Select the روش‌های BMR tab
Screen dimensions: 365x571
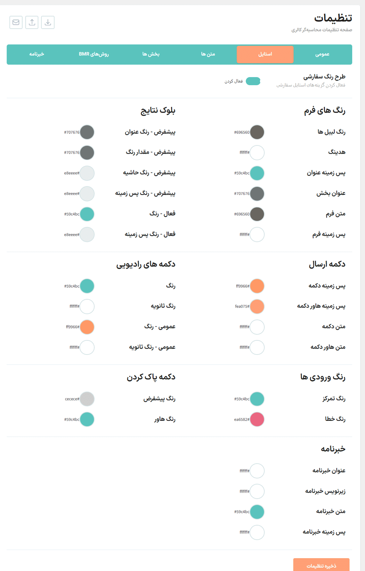click(x=94, y=54)
